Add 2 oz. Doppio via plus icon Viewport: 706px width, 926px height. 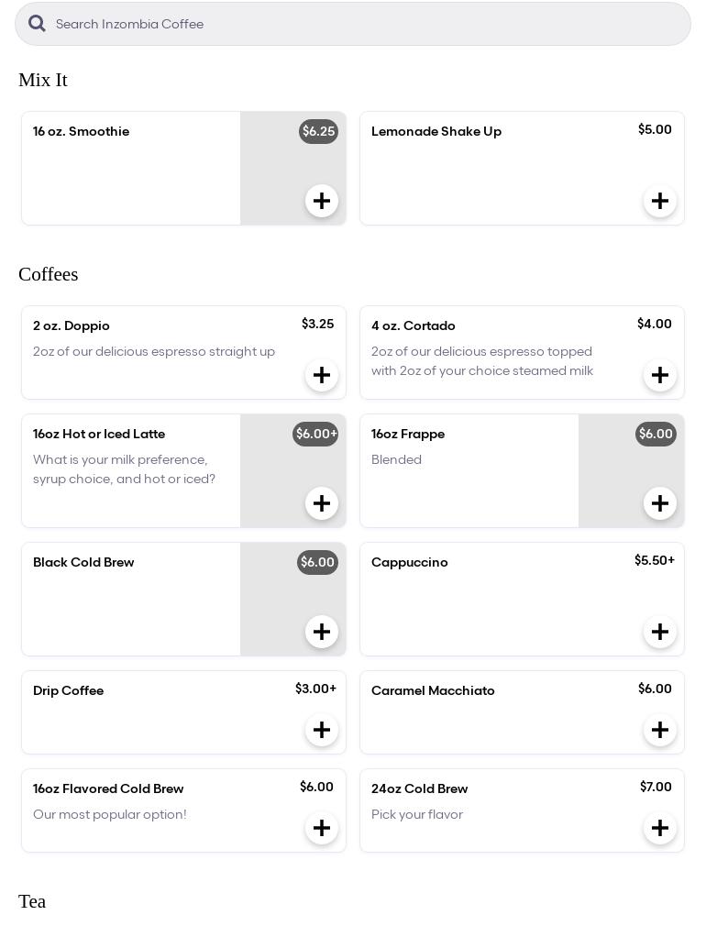click(x=322, y=375)
